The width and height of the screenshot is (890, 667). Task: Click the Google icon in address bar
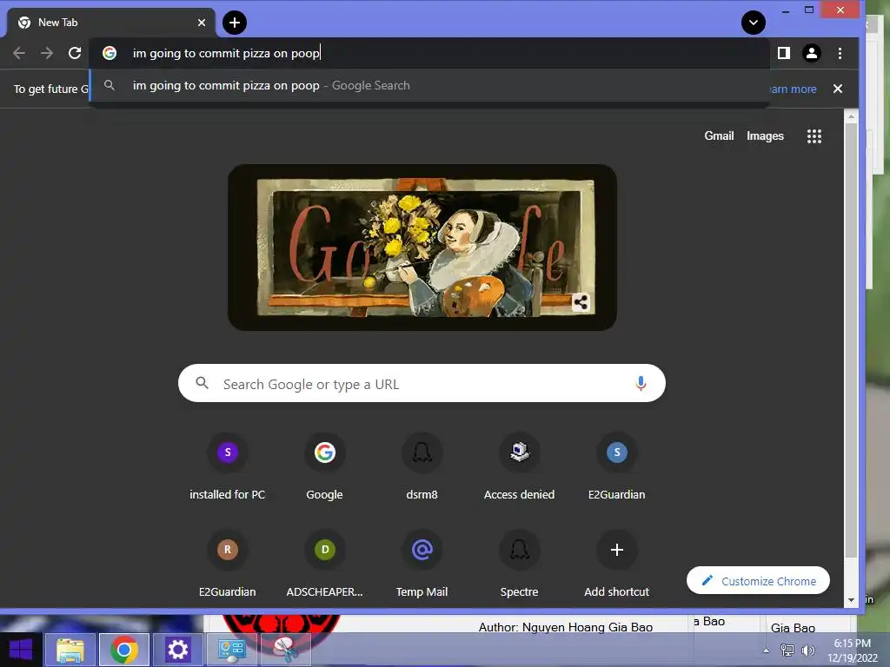[110, 53]
